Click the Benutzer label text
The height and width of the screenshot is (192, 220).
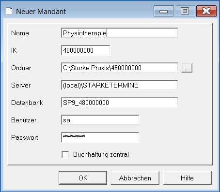tap(24, 120)
